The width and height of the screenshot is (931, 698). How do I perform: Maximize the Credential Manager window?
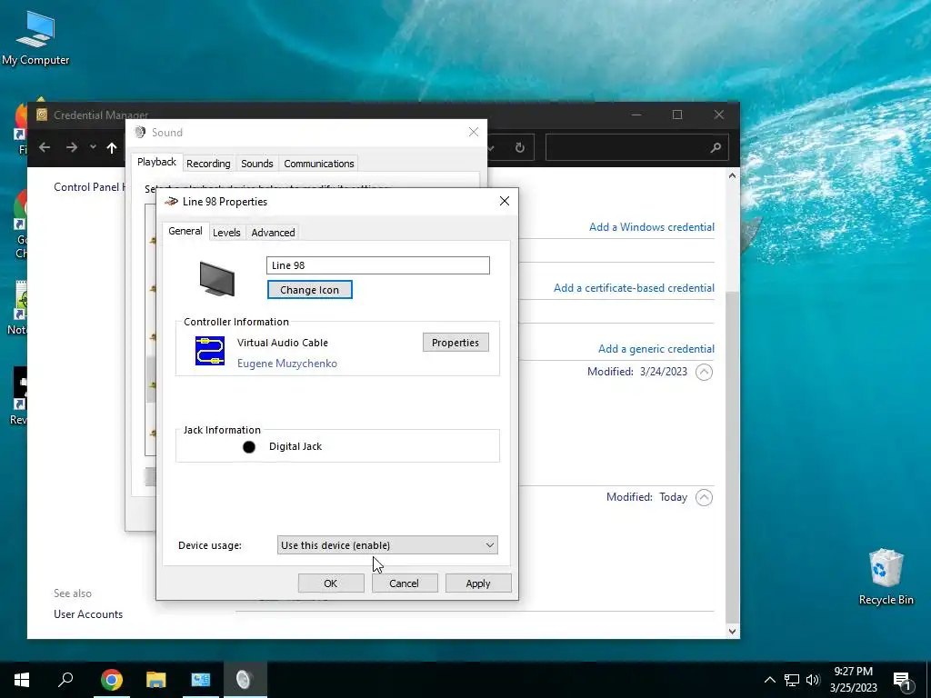click(676, 115)
